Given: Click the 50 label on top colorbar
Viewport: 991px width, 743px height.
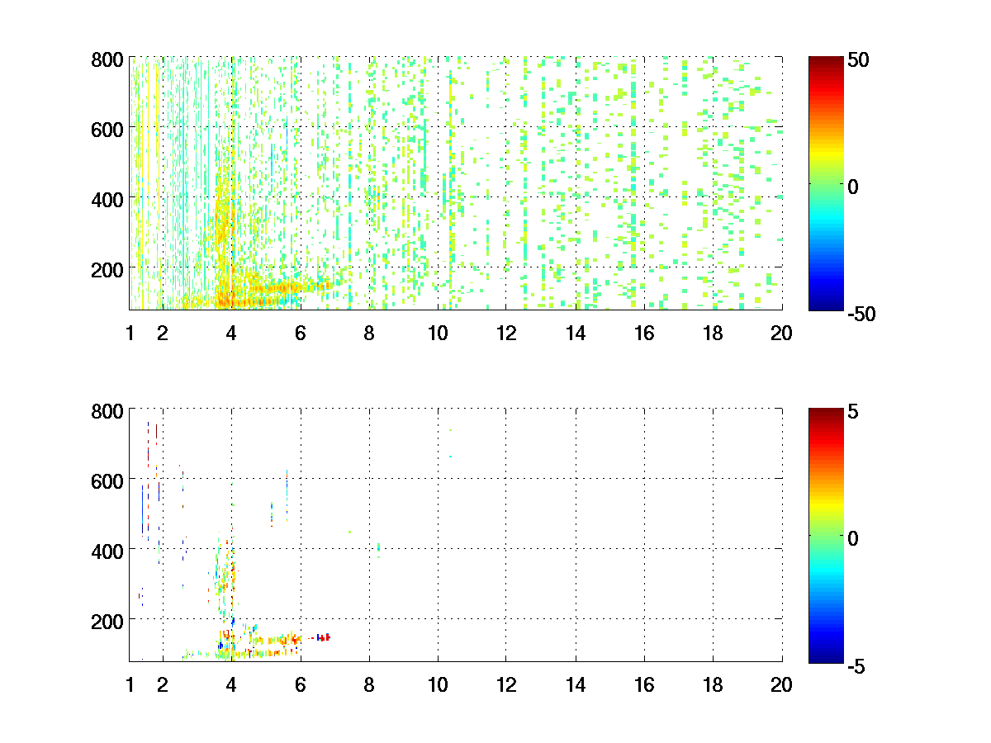Looking at the screenshot, I should (x=859, y=60).
